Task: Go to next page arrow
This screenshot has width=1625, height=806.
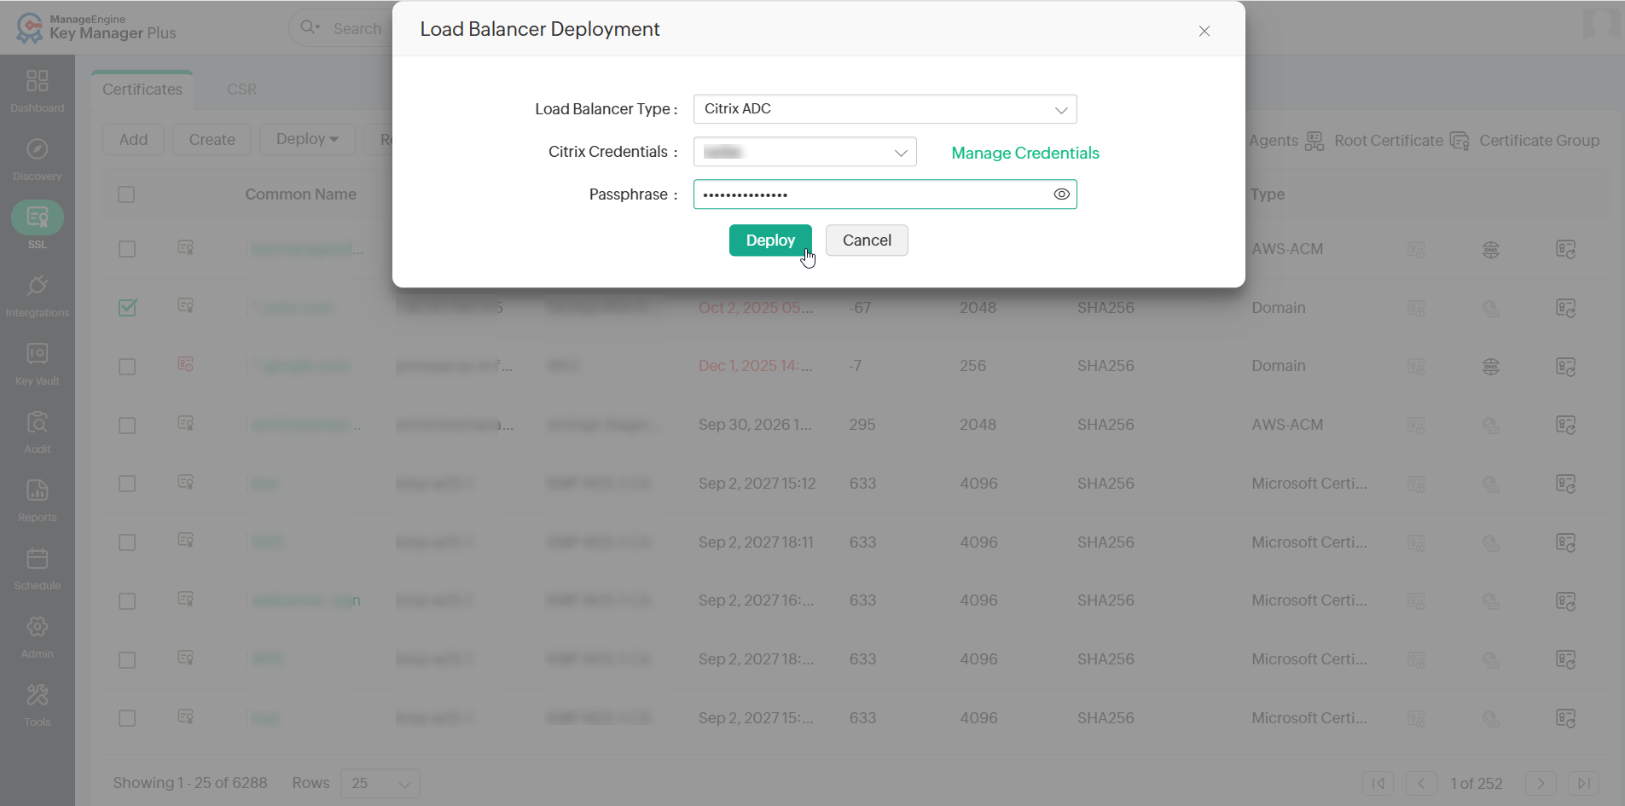Action: (1541, 783)
